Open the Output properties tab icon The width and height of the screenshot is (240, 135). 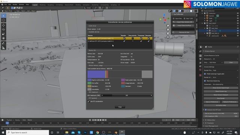coord(200,59)
